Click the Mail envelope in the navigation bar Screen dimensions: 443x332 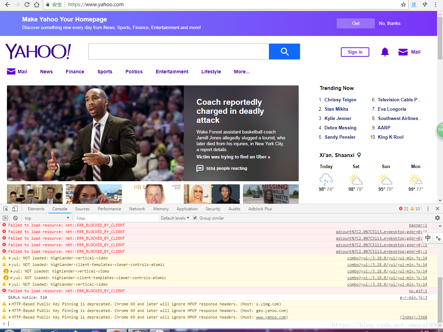click(x=11, y=72)
